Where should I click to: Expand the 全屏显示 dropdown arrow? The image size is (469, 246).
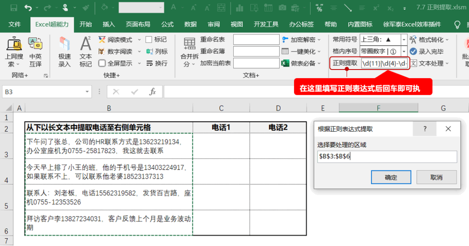click(x=139, y=63)
